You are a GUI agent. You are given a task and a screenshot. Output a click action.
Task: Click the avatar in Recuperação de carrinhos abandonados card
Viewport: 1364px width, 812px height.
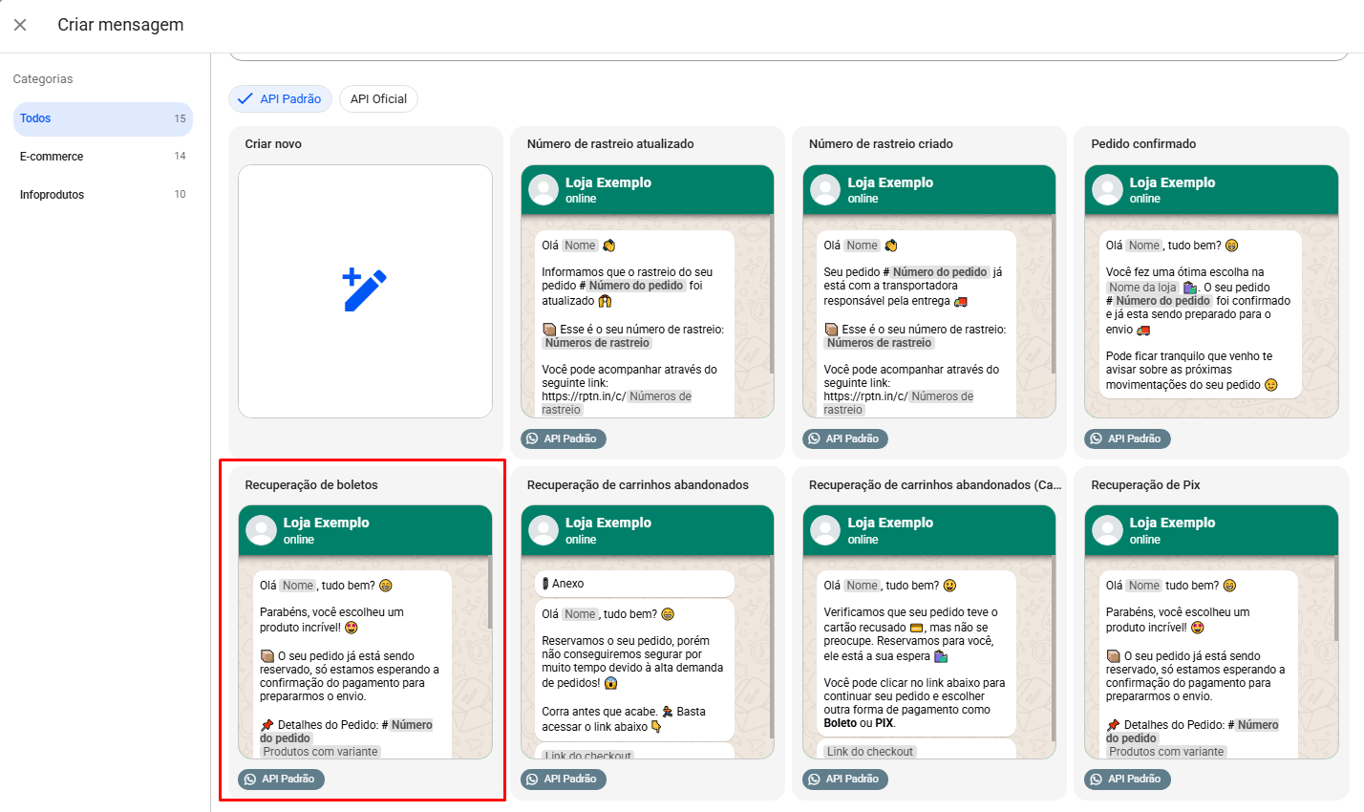pos(543,530)
